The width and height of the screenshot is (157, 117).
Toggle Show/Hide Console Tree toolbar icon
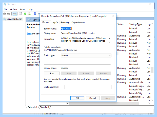(15, 14)
